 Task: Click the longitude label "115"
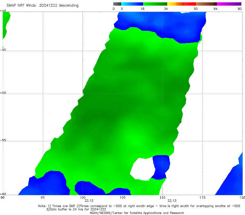pyautogui.click(x=203, y=198)
